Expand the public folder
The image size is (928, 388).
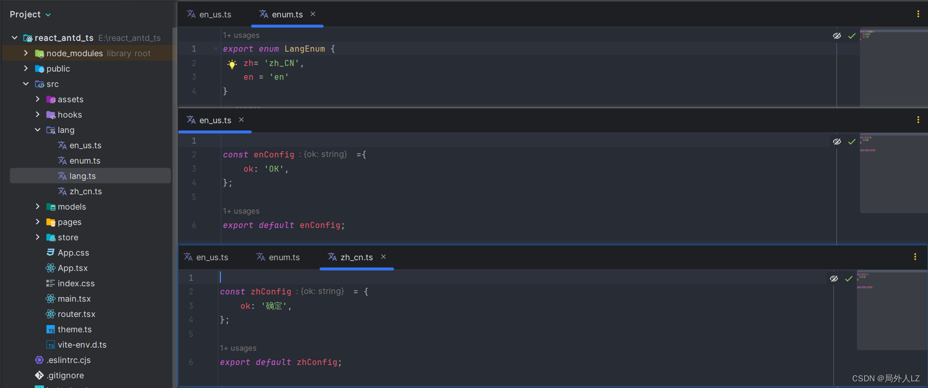(x=26, y=69)
